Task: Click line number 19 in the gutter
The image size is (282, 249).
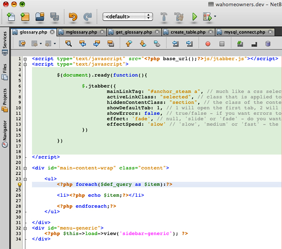Action: 18,157
